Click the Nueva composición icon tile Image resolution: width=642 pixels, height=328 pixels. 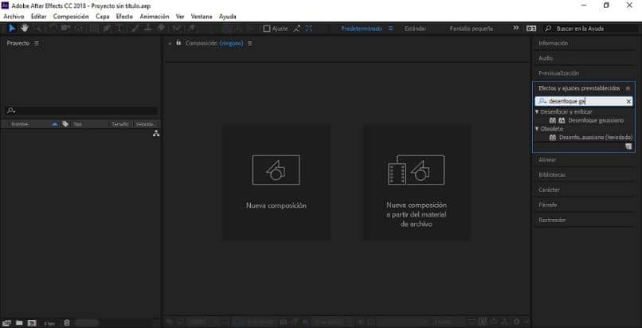(x=276, y=170)
